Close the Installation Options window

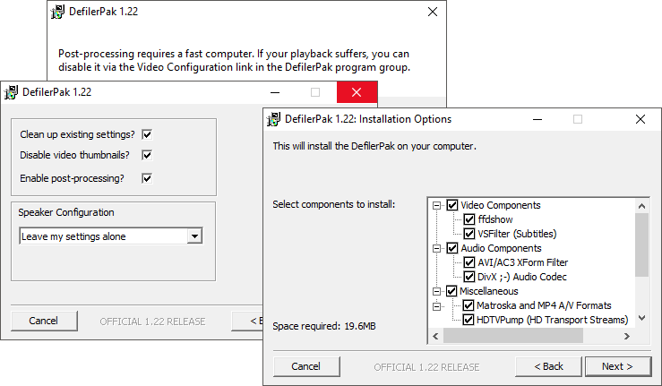pyautogui.click(x=641, y=119)
